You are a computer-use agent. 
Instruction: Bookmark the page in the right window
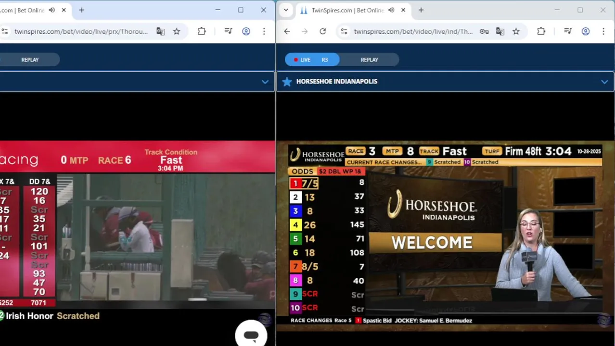pos(516,31)
